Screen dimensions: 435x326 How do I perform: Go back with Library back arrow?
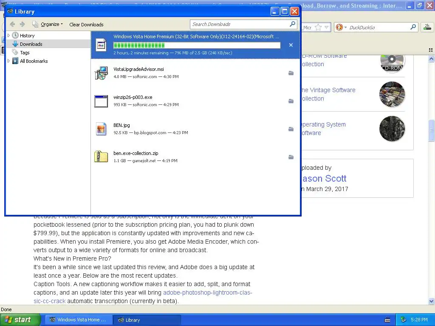pyautogui.click(x=12, y=24)
